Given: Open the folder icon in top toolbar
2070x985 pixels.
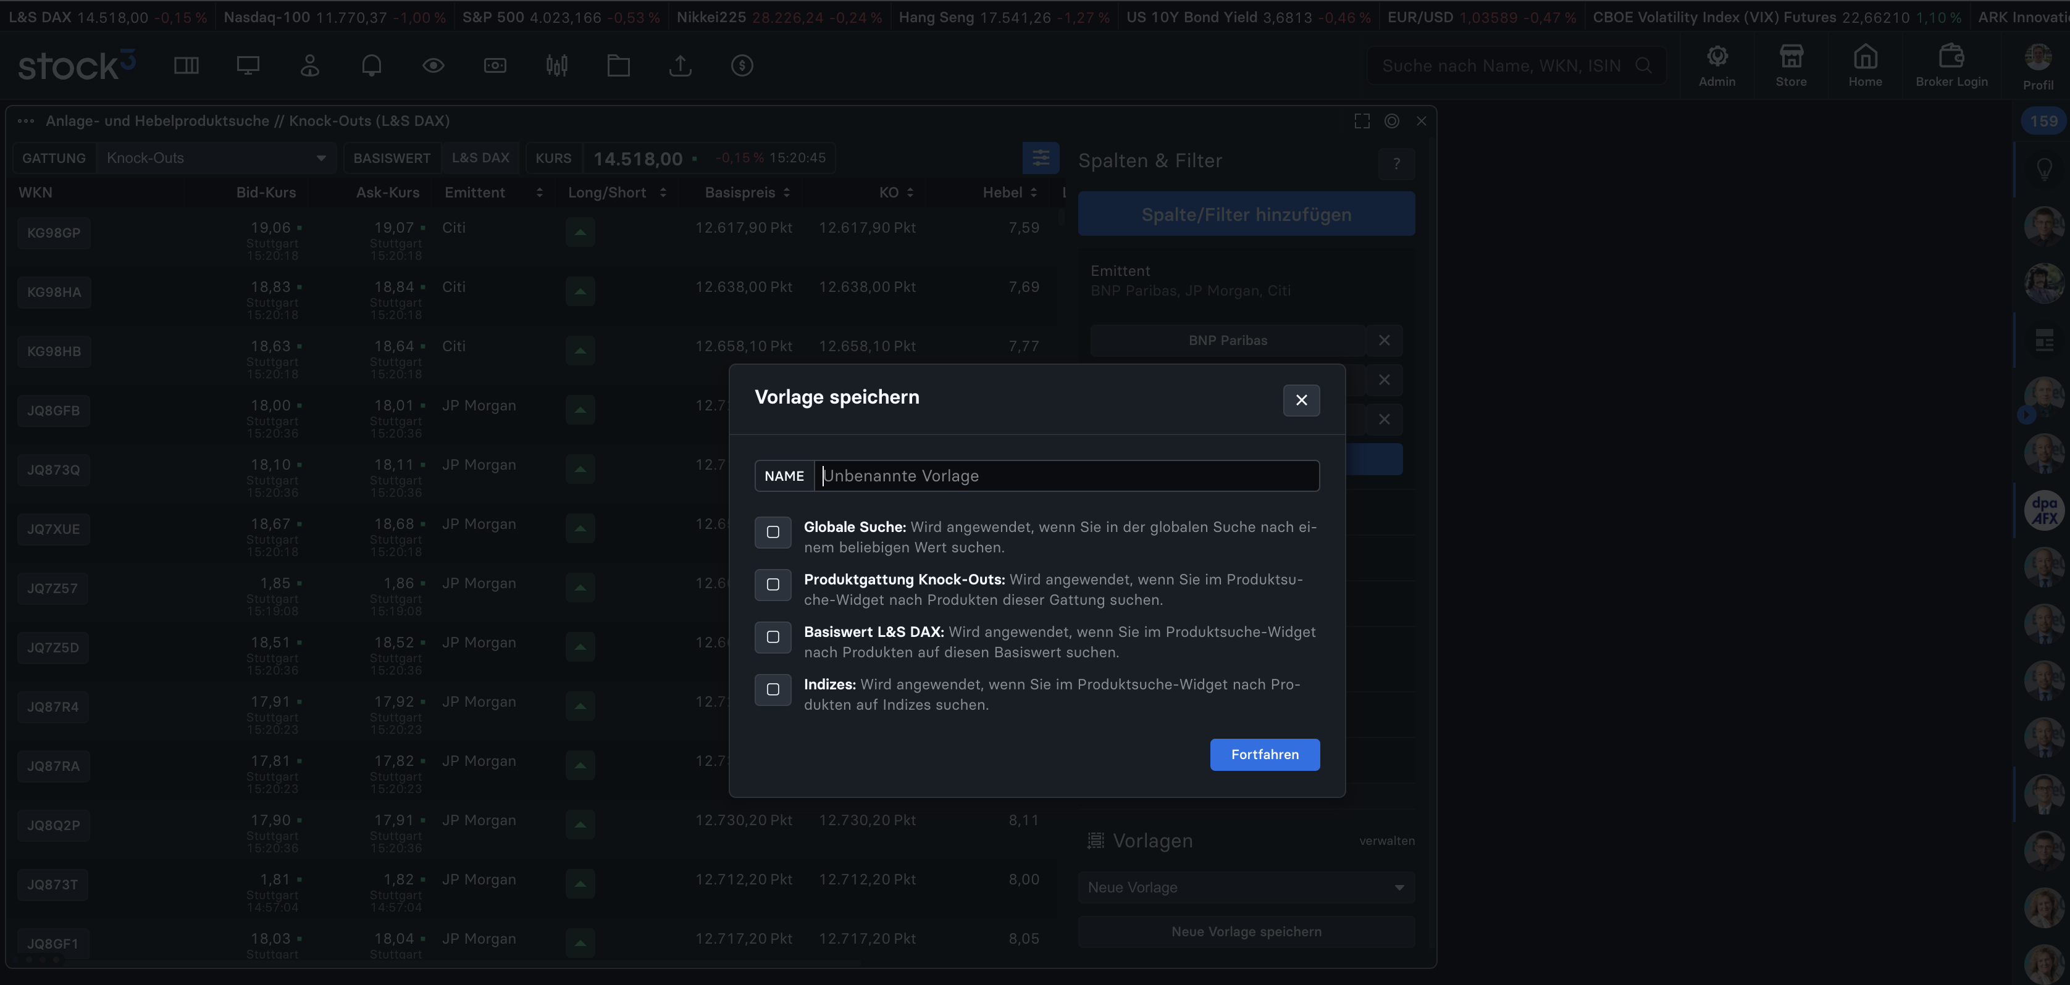Looking at the screenshot, I should pos(619,66).
